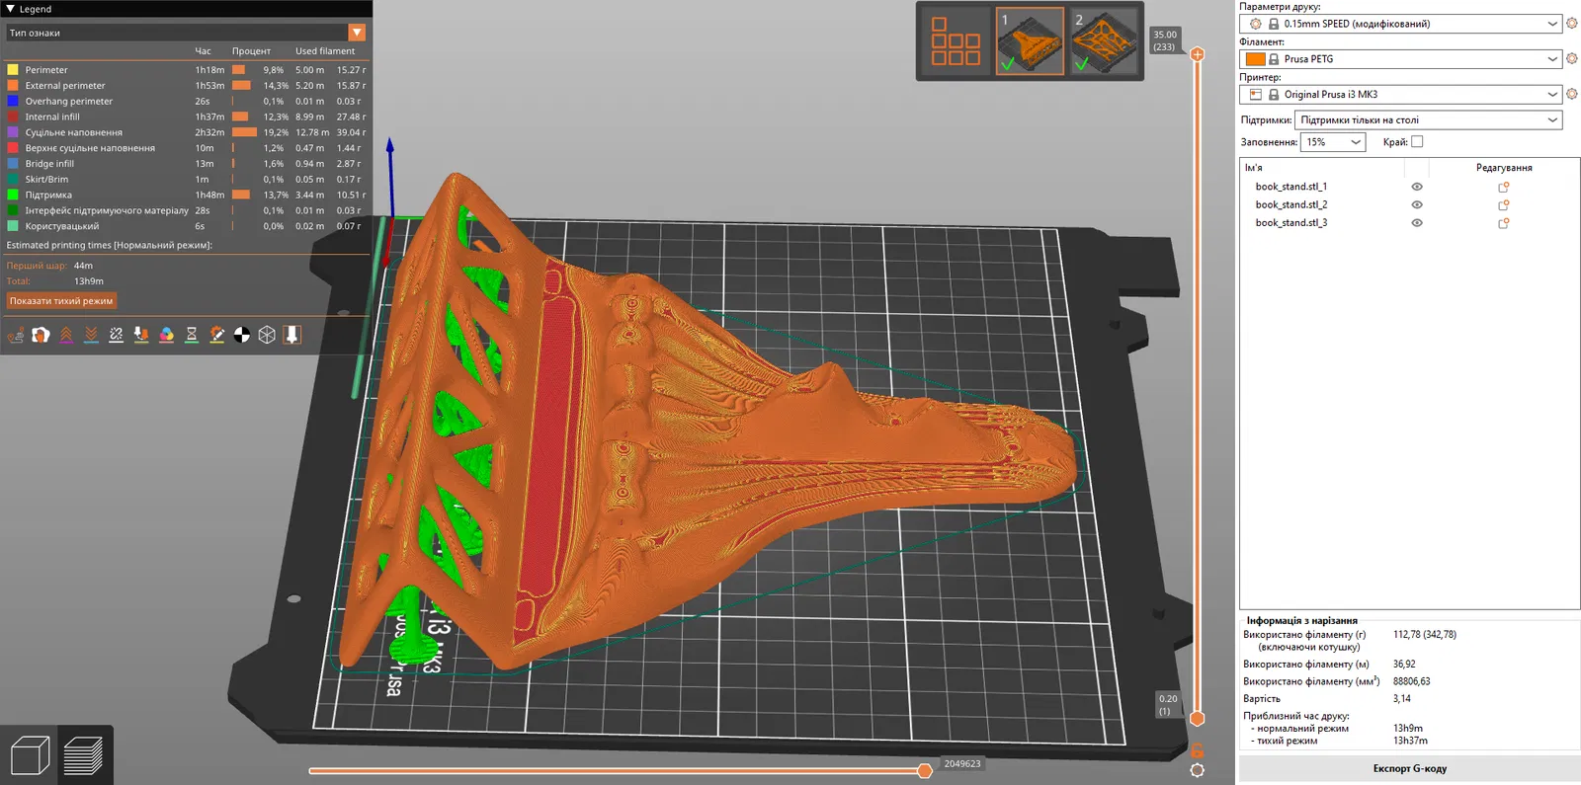Open the Заповнення 15% infill dropdown

(x=1333, y=142)
